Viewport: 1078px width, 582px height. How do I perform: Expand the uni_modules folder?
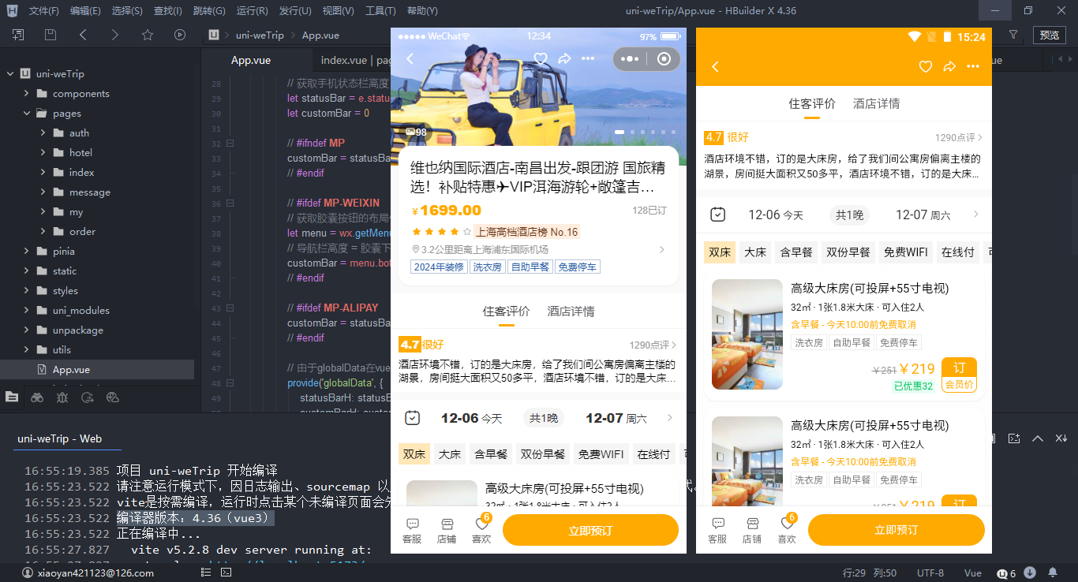[27, 311]
